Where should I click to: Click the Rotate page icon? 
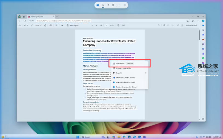tap(118, 25)
